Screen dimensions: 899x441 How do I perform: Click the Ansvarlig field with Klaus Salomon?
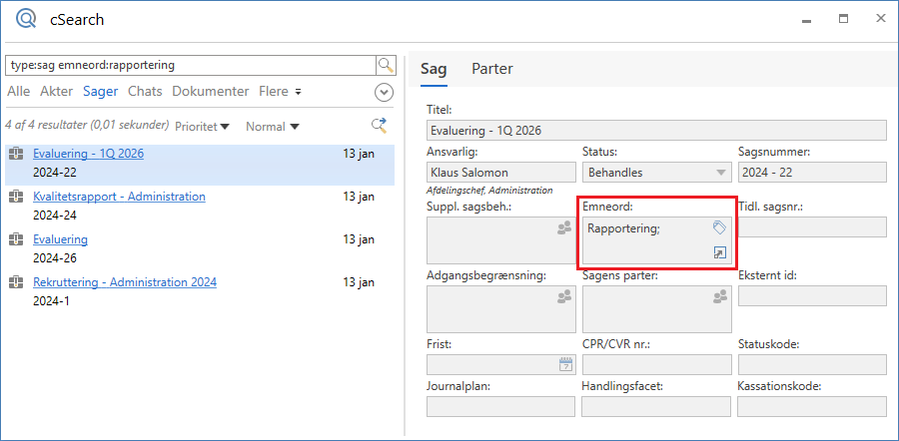pyautogui.click(x=501, y=173)
